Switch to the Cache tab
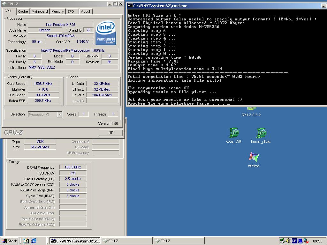Viewport: 327px width, 245px height. point(23,11)
